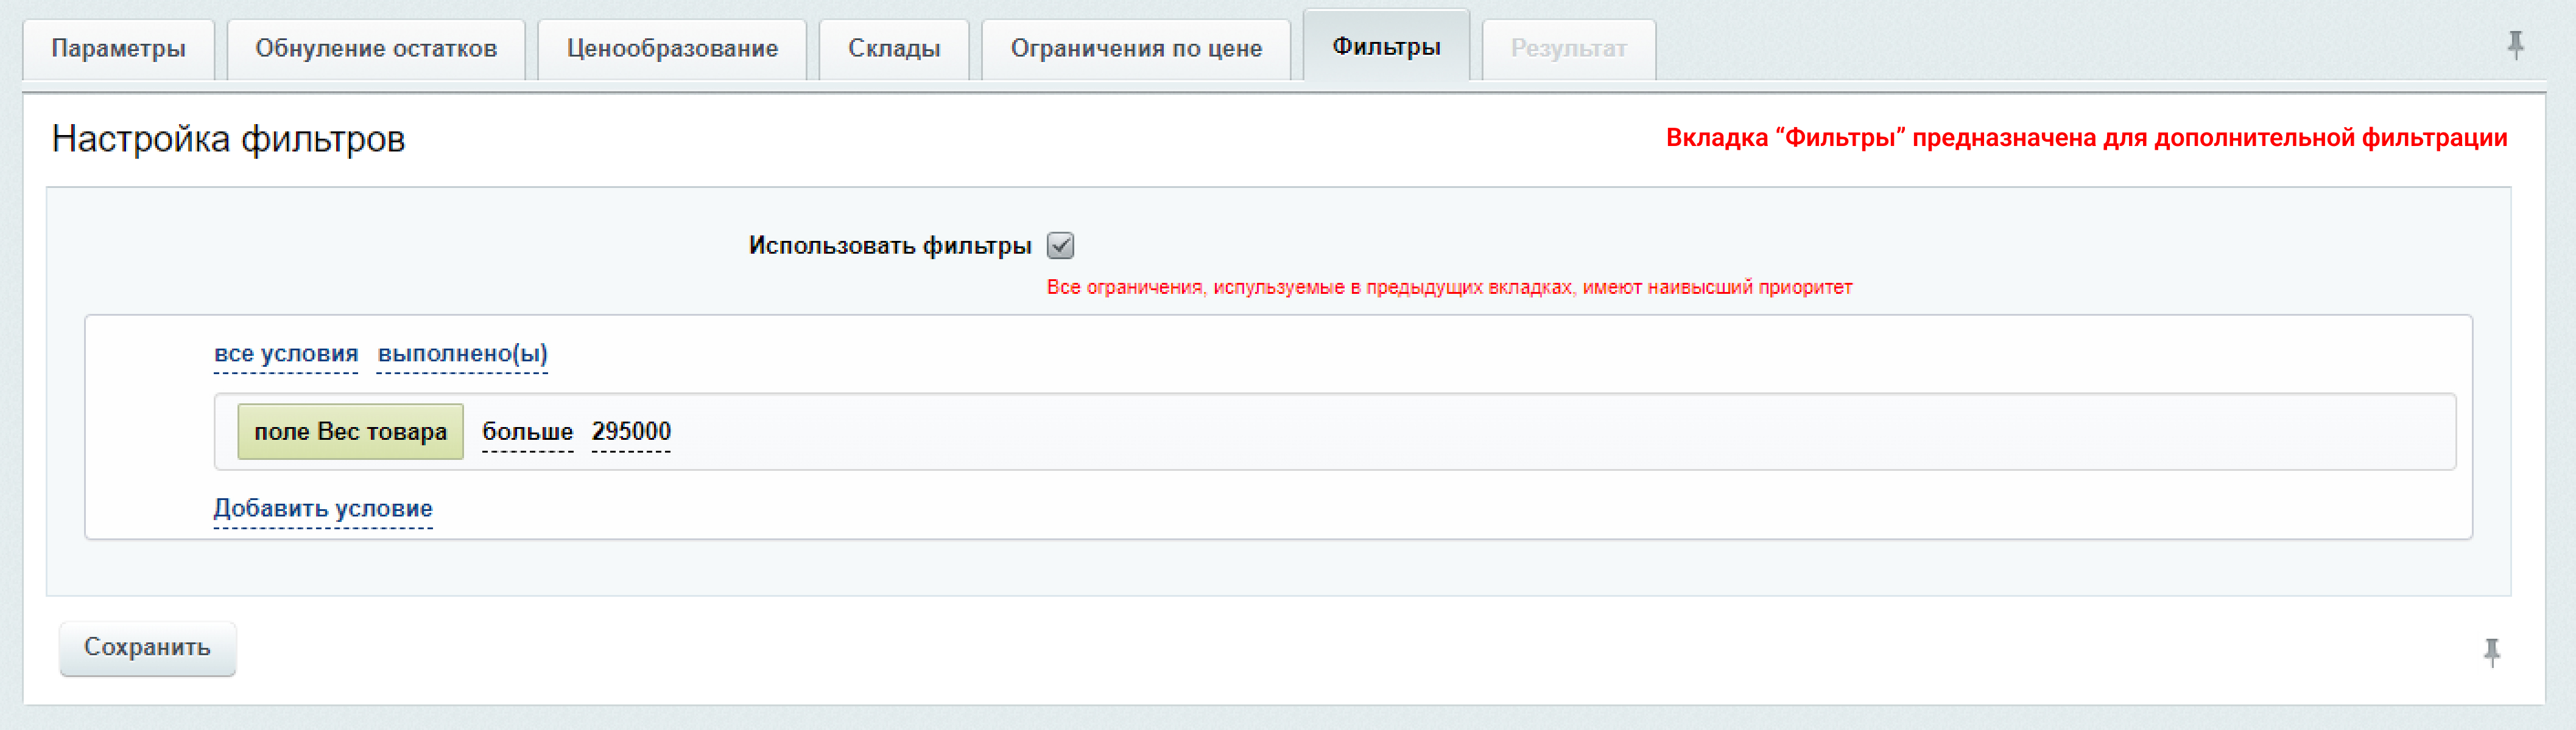Click the Использовать фильтры label text
The image size is (2576, 730).
[x=889, y=246]
